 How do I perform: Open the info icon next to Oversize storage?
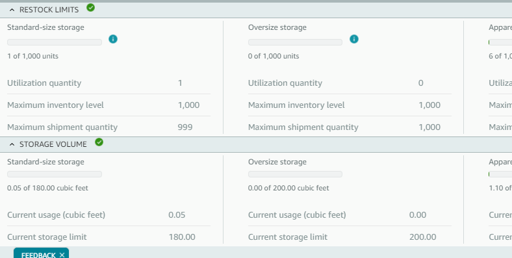(354, 39)
